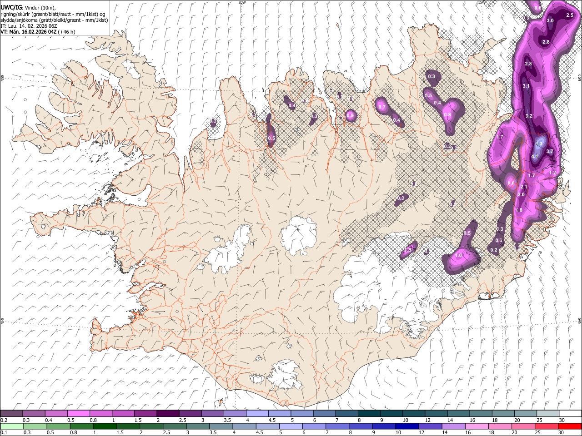Click the pale green 0.1 swatch in lower legend row
This screenshot has height=436, width=582.
tap(12, 426)
